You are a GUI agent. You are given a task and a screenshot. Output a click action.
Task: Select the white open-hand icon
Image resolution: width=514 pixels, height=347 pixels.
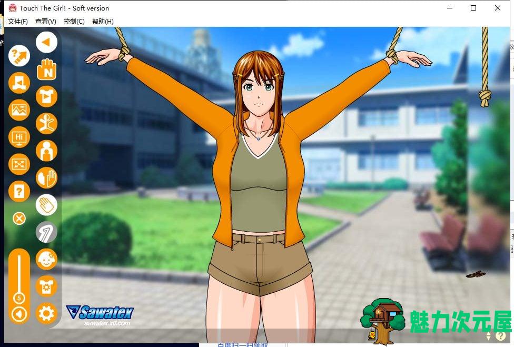tap(46, 205)
